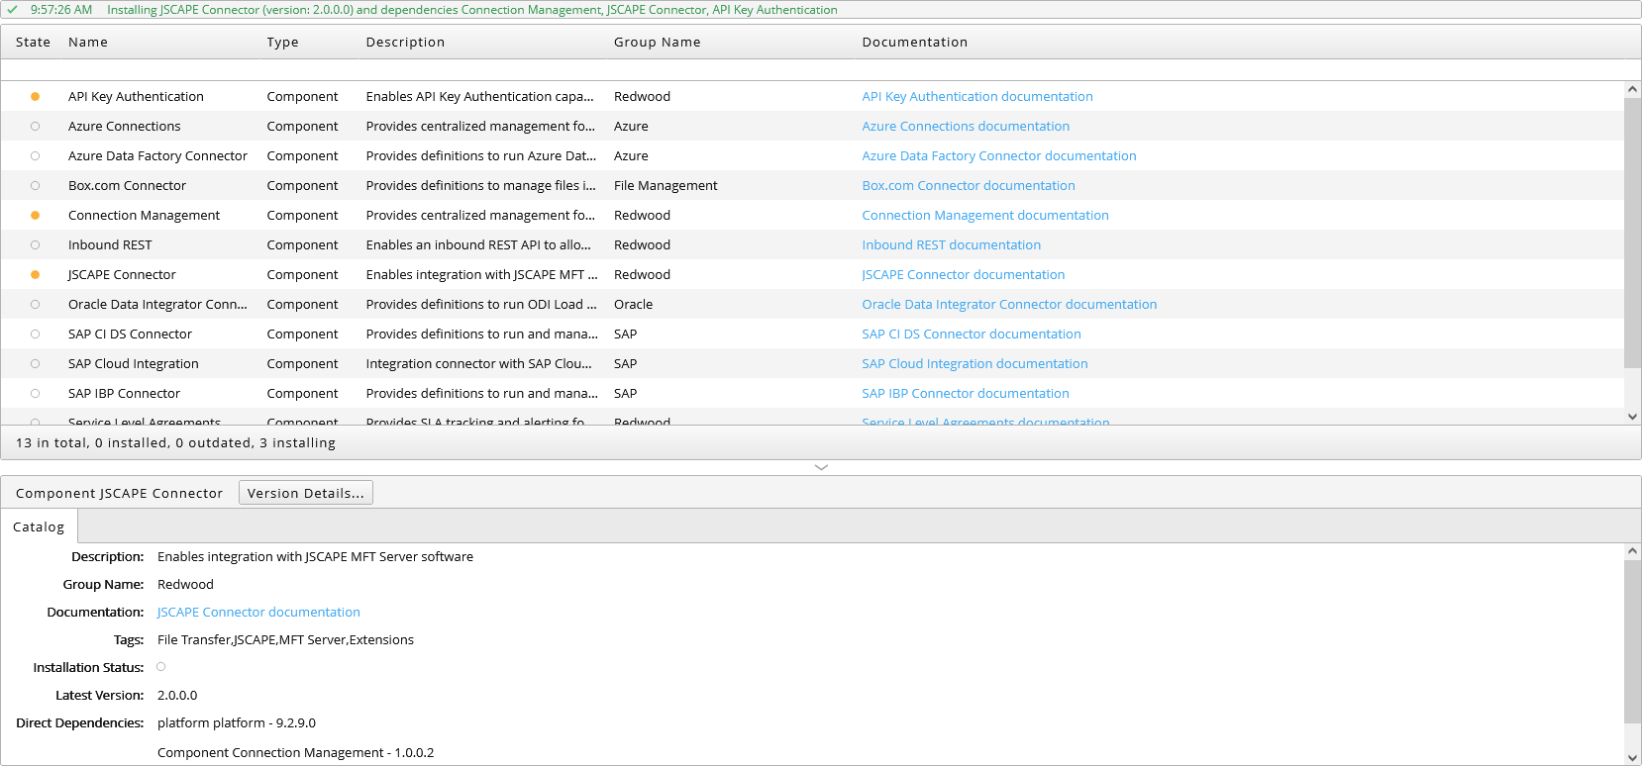Screen dimensions: 1642x766
Task: Click the Catalog pane scrollbar down arrow
Action: pyautogui.click(x=1632, y=757)
